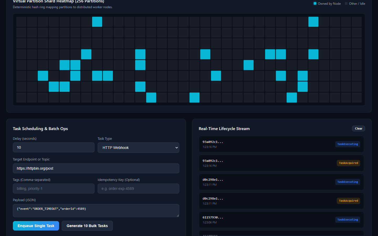
Task: Select the Idempotency Key field
Action: click(x=138, y=189)
